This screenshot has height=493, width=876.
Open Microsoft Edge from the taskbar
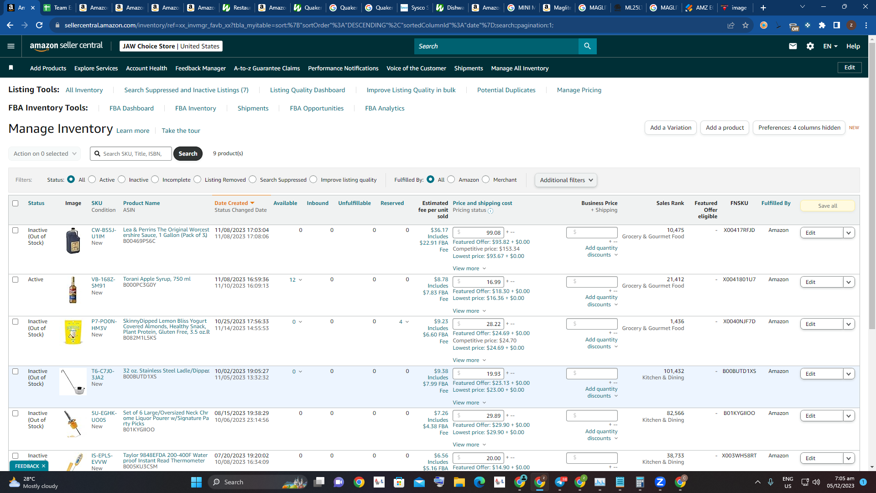pos(479,482)
